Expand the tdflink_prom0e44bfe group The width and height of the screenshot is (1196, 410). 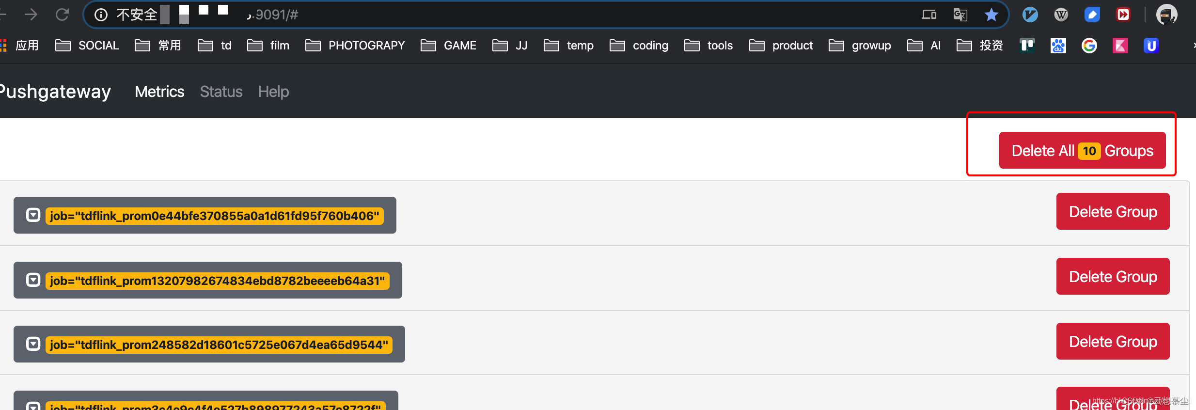coord(33,215)
